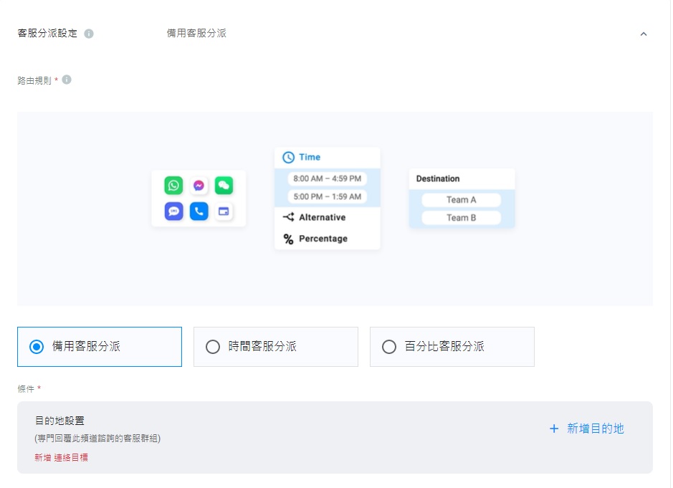673x488 pixels.
Task: Click the info icon next to 路由規則
Action: pyautogui.click(x=67, y=80)
